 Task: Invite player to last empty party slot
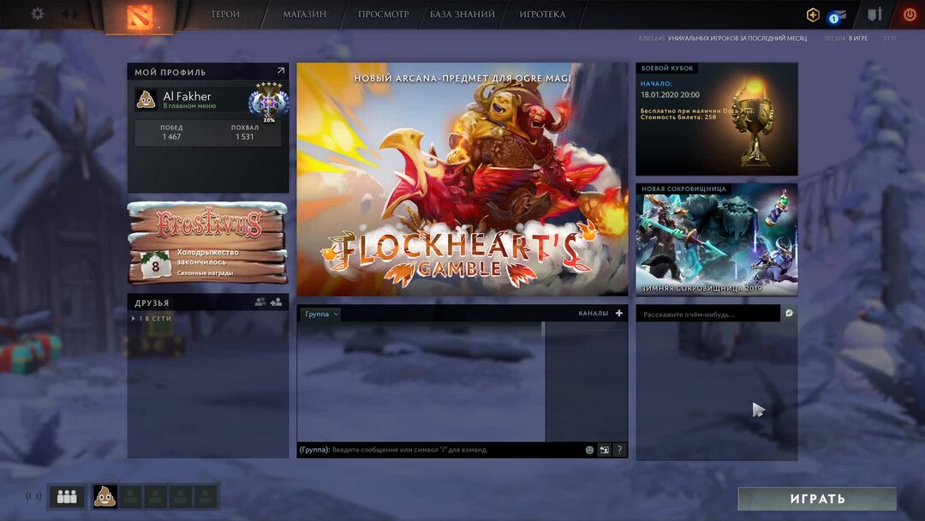tap(206, 497)
